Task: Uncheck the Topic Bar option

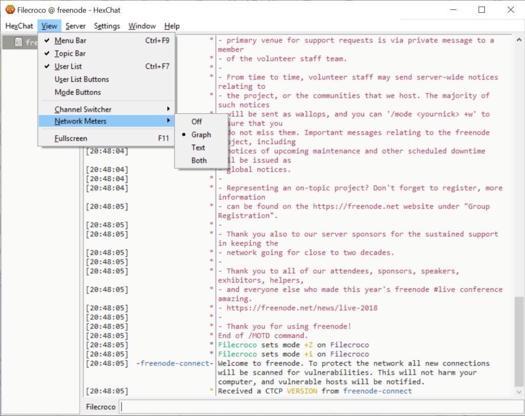Action: tap(107, 54)
